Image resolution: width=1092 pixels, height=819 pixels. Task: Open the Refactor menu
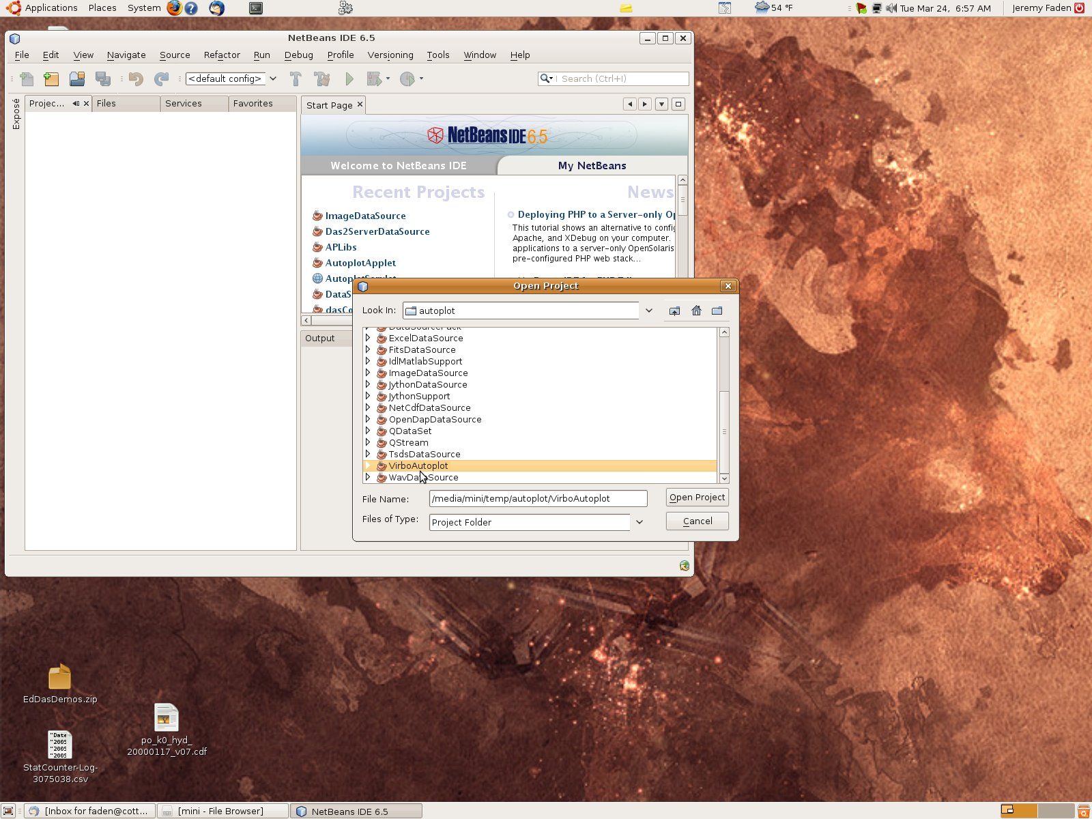click(x=221, y=55)
